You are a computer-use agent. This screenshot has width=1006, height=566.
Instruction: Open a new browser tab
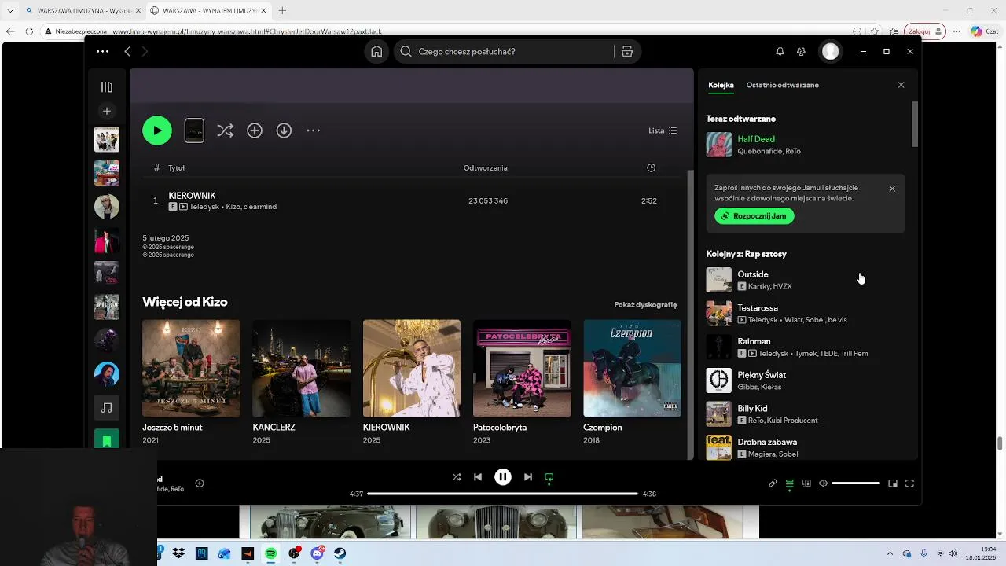pos(282,10)
